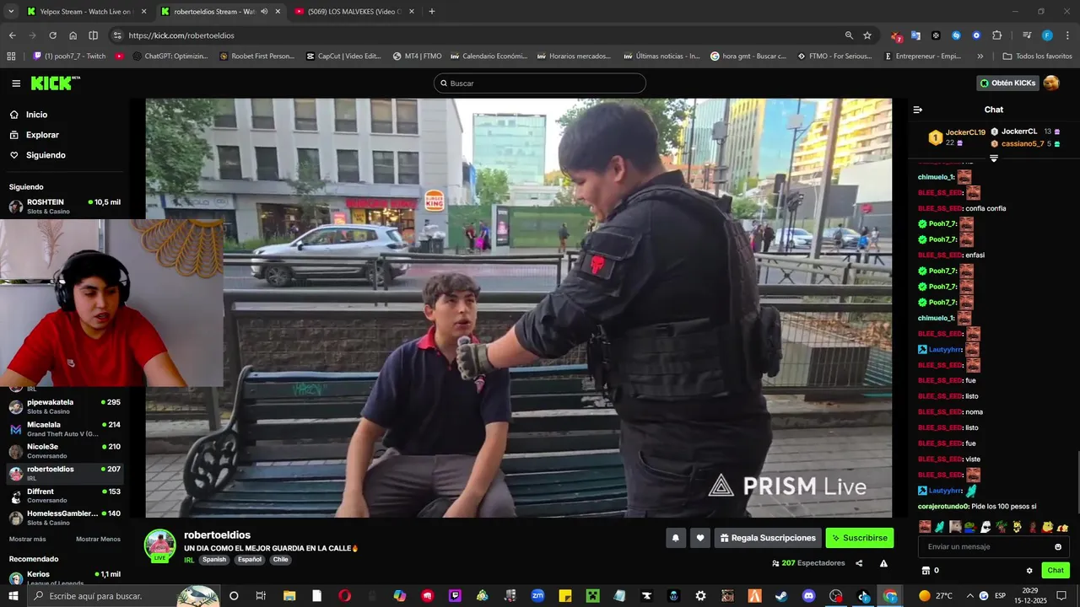This screenshot has width=1080, height=607.
Task: Open Discord from the taskbar
Action: pyautogui.click(x=809, y=596)
